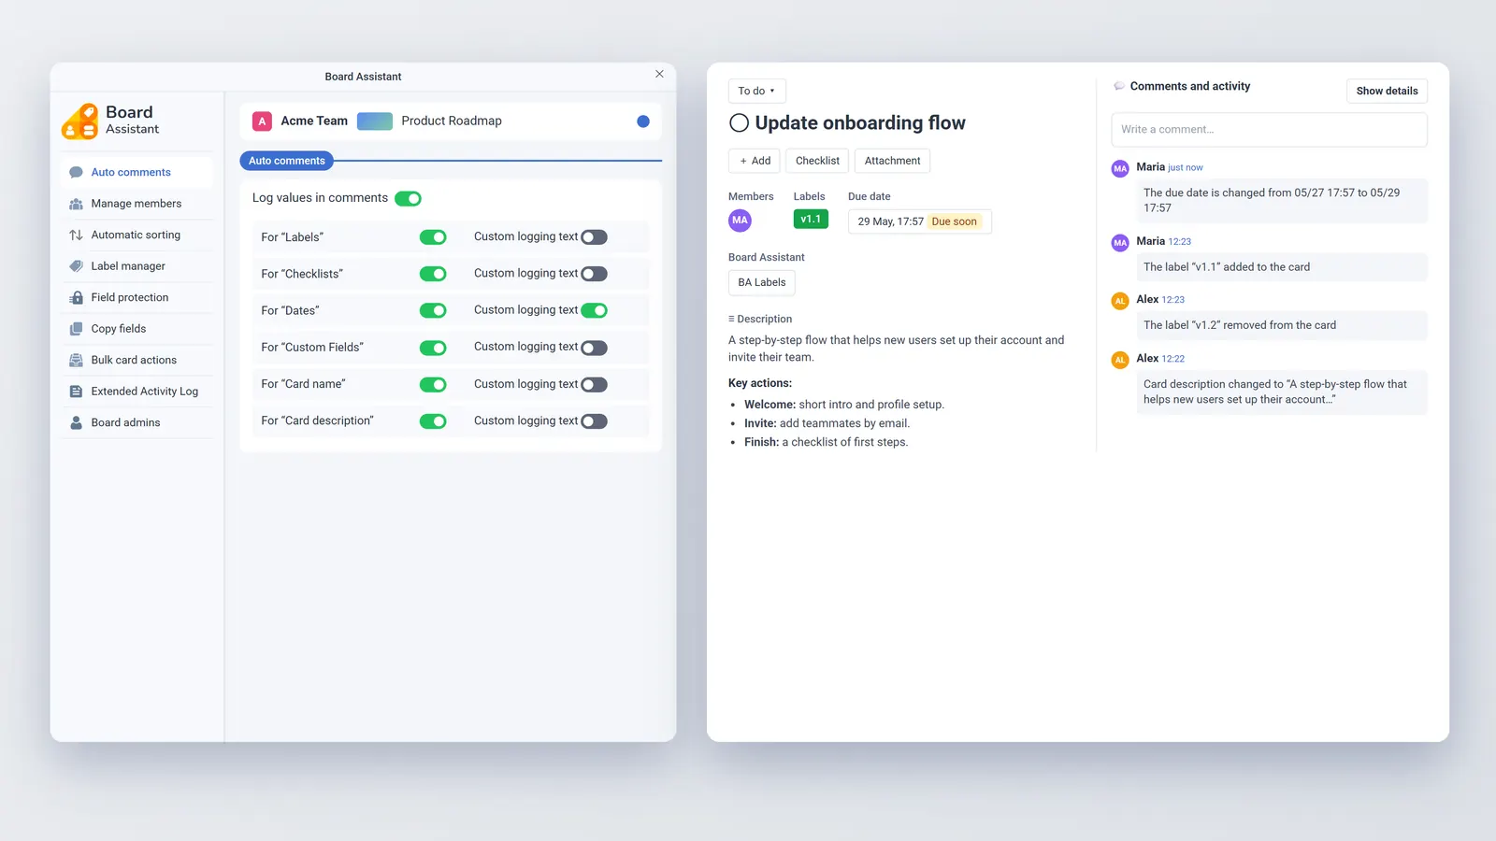
Task: Click the Copy fields icon
Action: 76,329
